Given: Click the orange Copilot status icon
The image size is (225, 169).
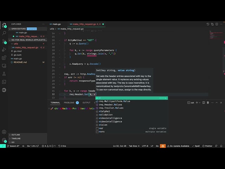Looking at the screenshot, I should click(163, 146).
